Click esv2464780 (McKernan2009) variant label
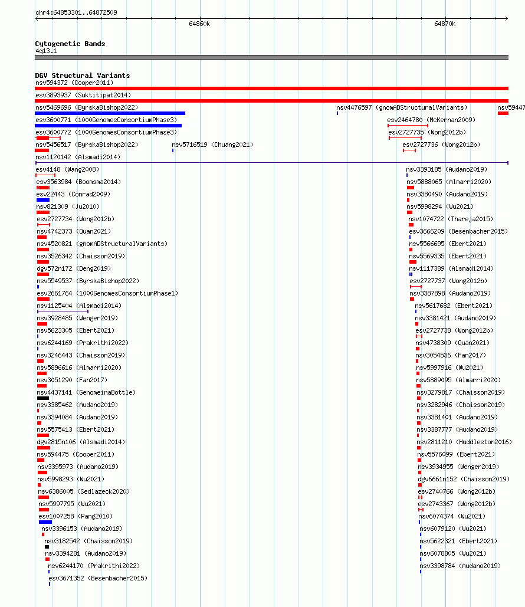Screen dimensions: 525x607 pos(431,120)
